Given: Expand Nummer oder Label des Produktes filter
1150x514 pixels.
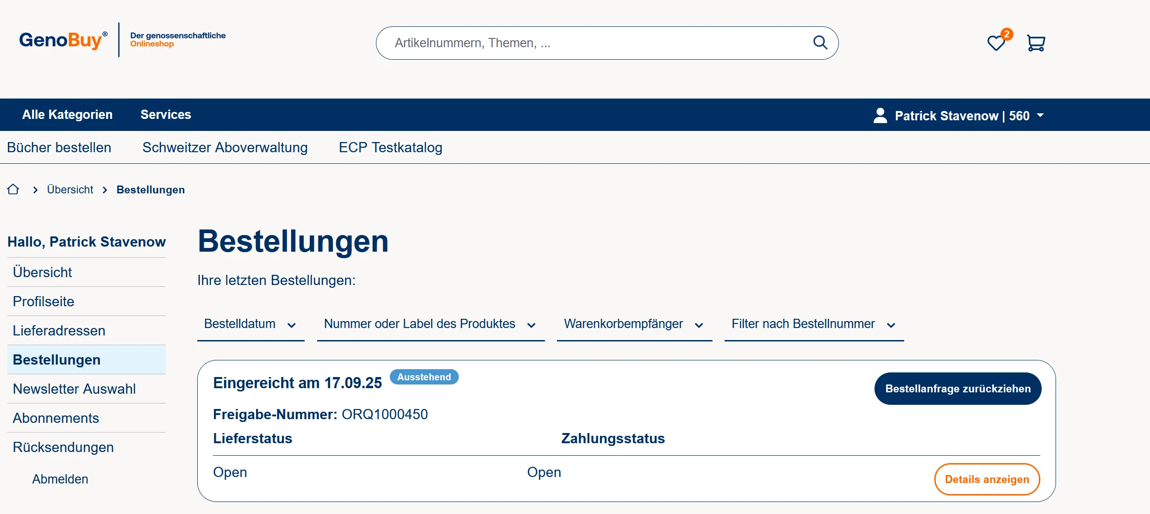Looking at the screenshot, I should (430, 324).
